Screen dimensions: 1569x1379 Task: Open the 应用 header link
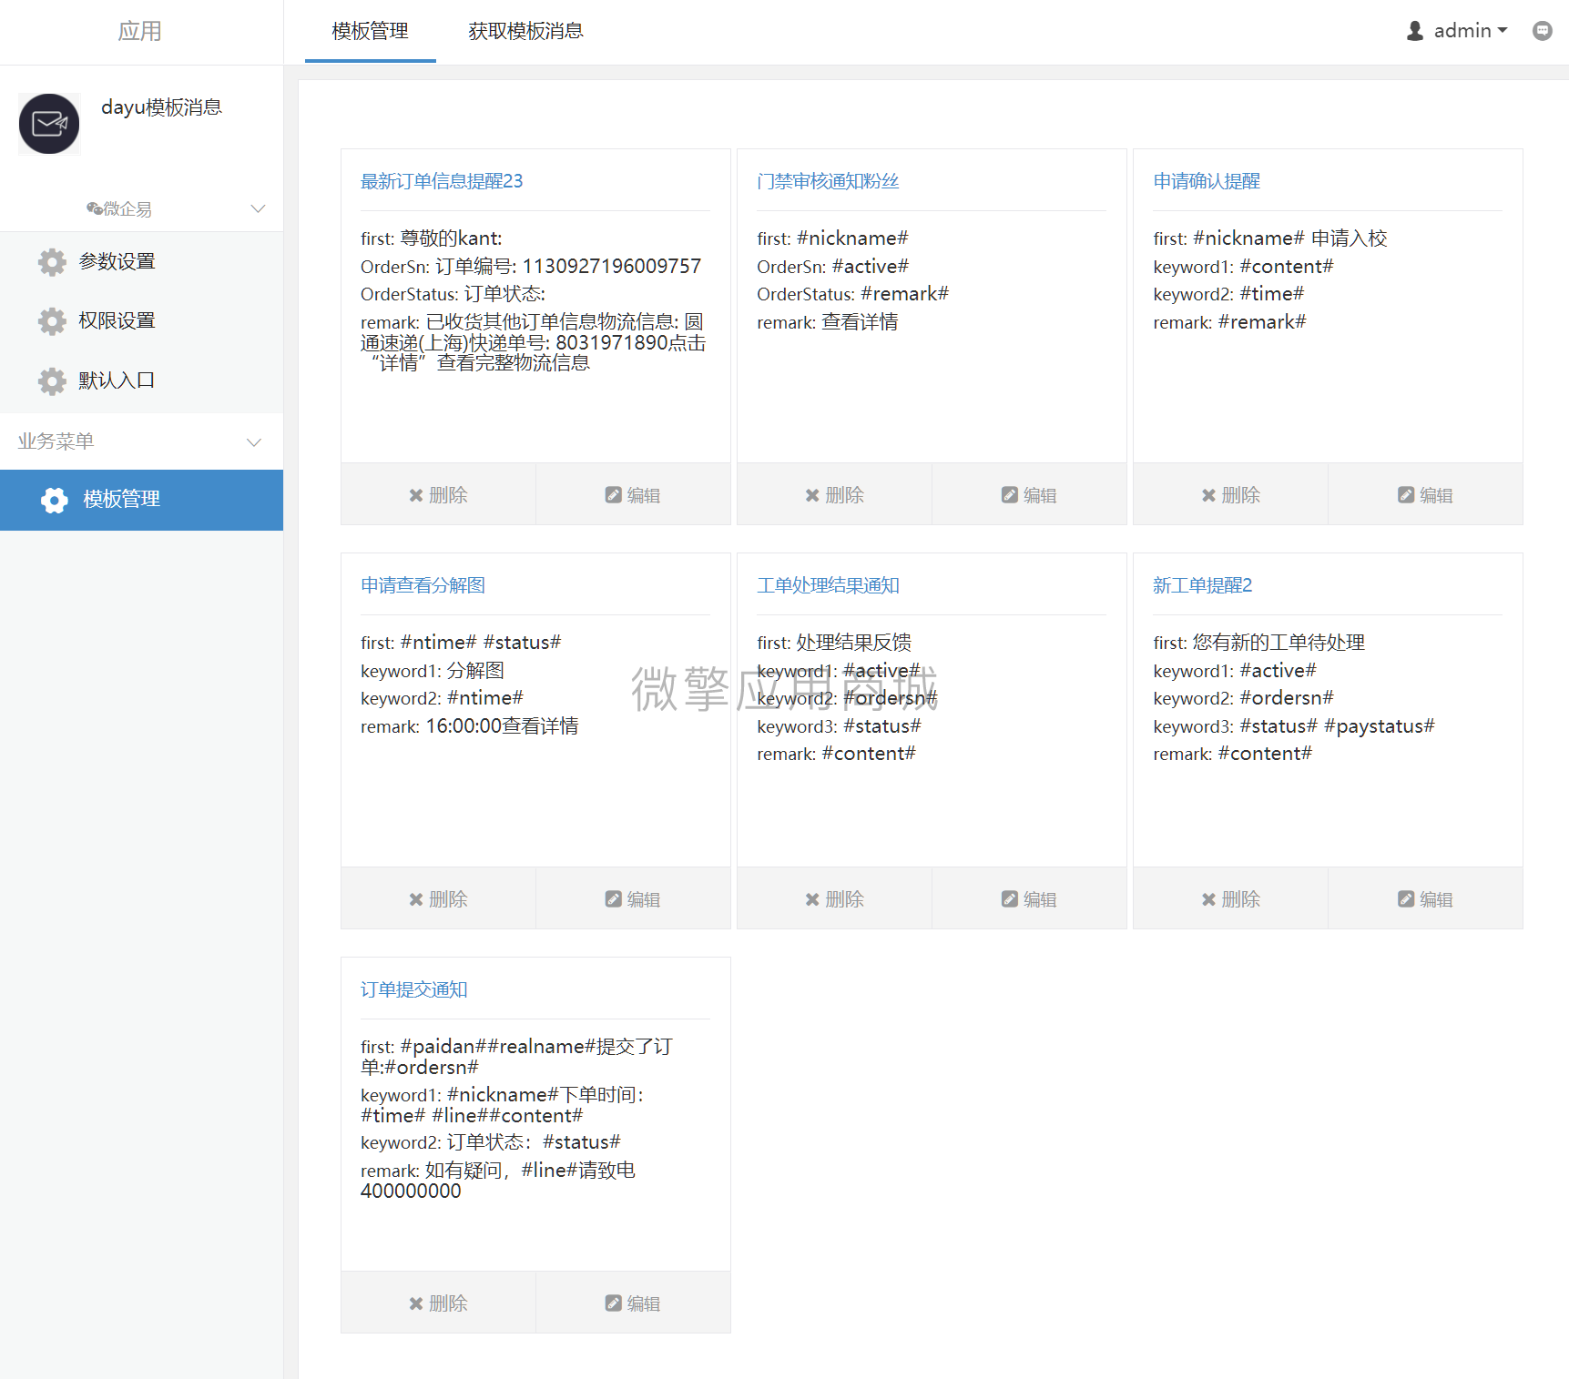tap(139, 31)
